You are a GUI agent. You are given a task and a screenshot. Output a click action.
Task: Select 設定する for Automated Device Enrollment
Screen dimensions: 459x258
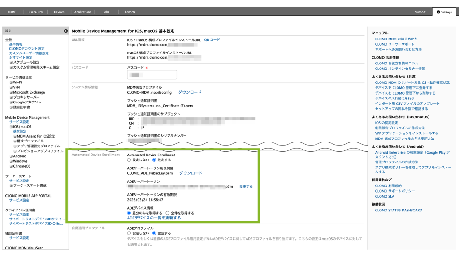[154, 160]
